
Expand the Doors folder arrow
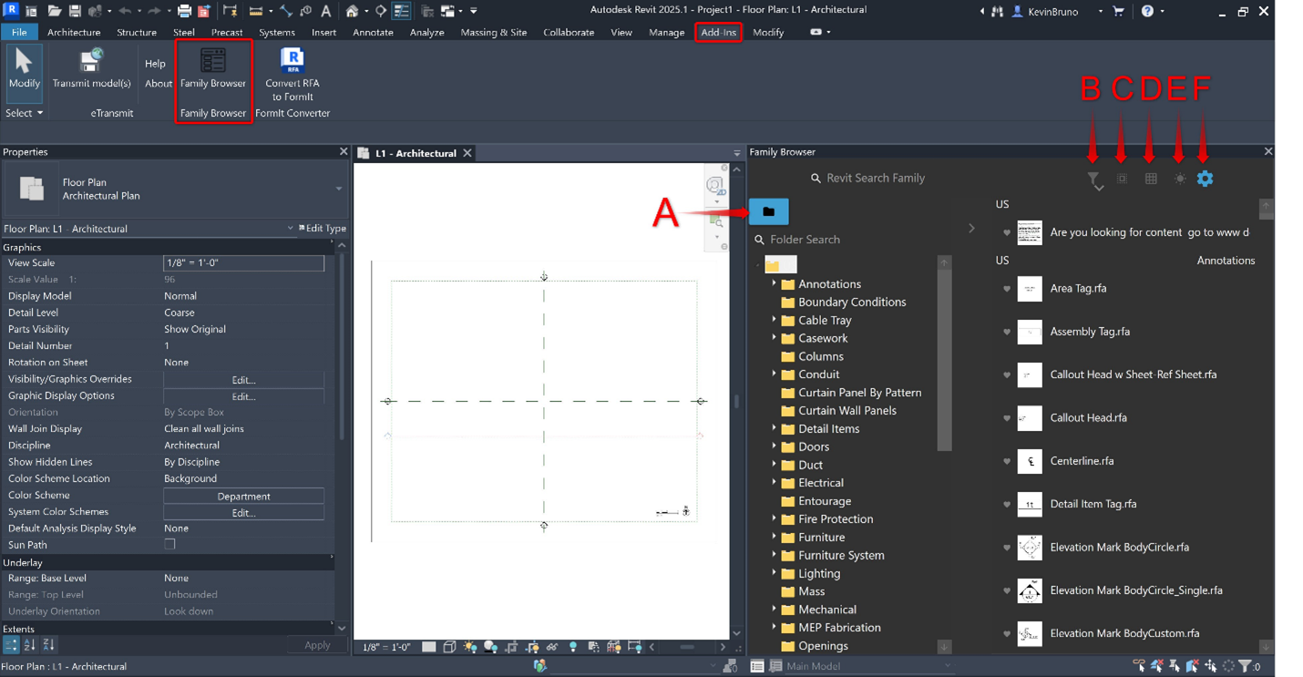(775, 446)
